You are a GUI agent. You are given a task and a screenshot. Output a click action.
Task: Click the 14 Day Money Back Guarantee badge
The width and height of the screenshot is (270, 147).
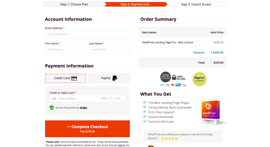click(166, 77)
